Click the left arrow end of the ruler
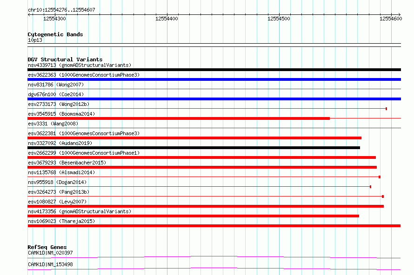 pos(29,14)
